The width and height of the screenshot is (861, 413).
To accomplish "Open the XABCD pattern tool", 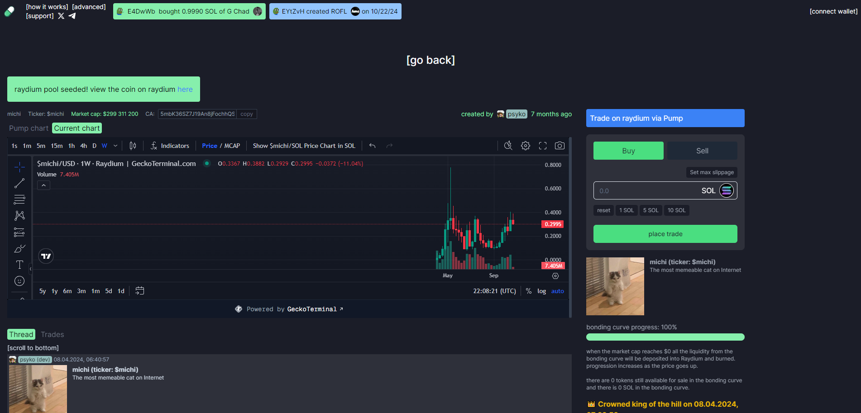I will (x=19, y=215).
